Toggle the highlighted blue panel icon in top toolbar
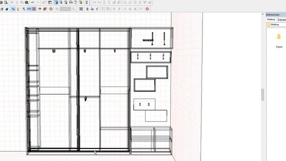 [x=56, y=3]
